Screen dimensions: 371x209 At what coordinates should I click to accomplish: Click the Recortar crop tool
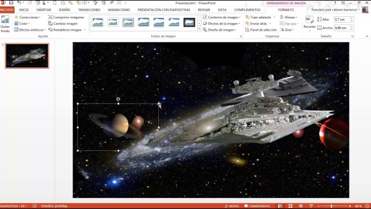(309, 23)
